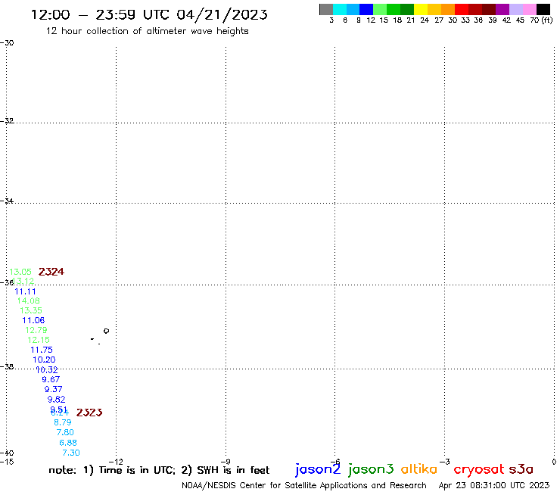
Task: Click the wave height value 11.75
Action: click(x=42, y=350)
